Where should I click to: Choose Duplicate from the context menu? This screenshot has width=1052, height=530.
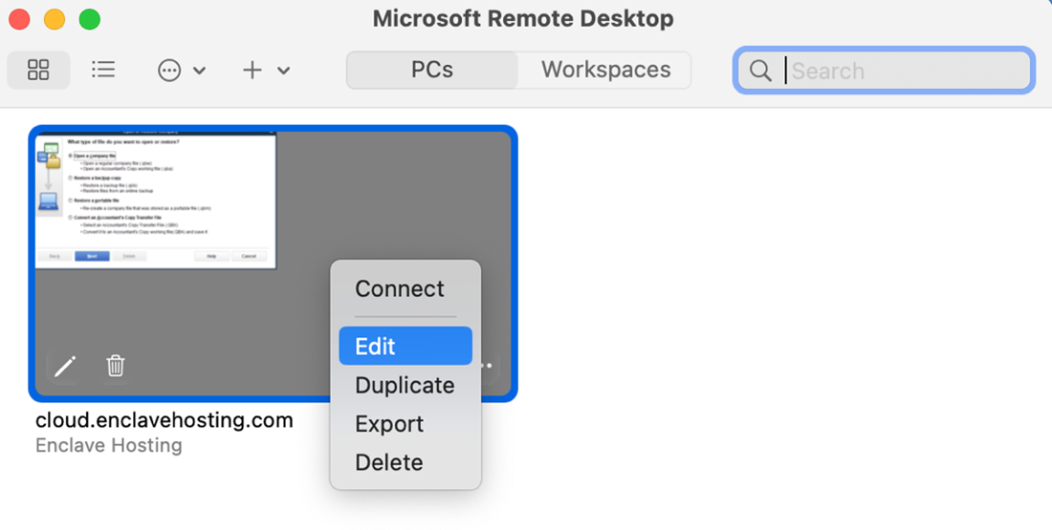(405, 385)
